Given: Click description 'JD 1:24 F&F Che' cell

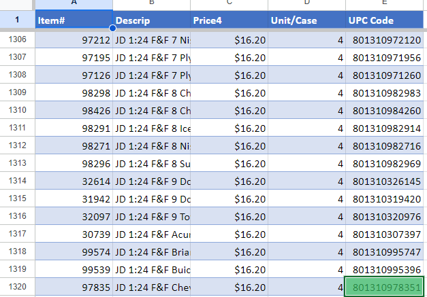Looking at the screenshot, I should [151, 287].
